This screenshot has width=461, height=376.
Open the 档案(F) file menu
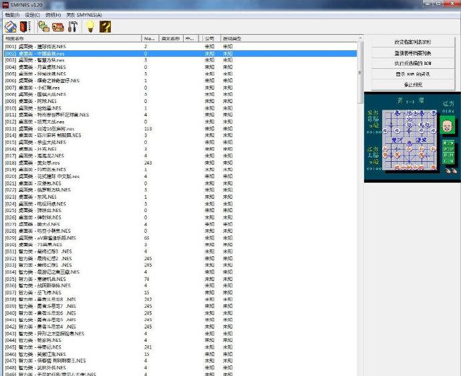coord(12,15)
